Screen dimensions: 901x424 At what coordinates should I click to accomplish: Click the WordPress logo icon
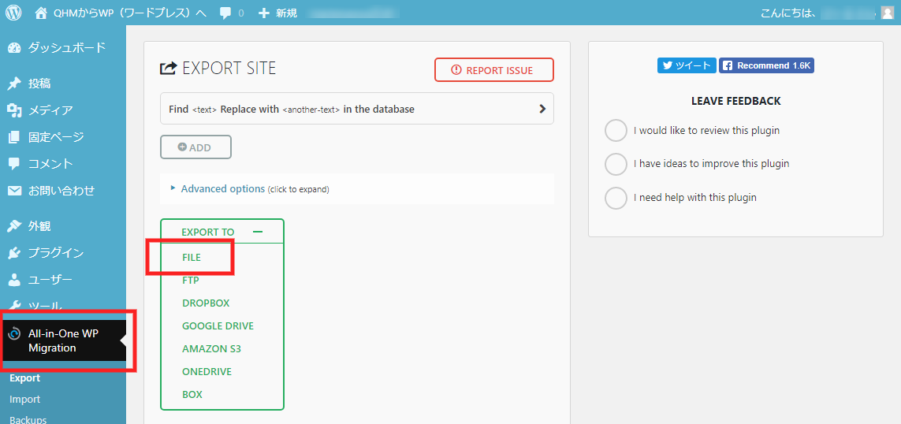click(x=13, y=13)
